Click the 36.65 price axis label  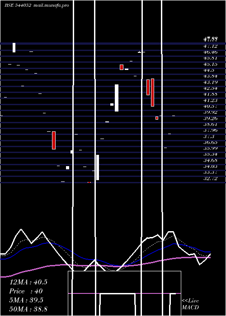click(211, 142)
